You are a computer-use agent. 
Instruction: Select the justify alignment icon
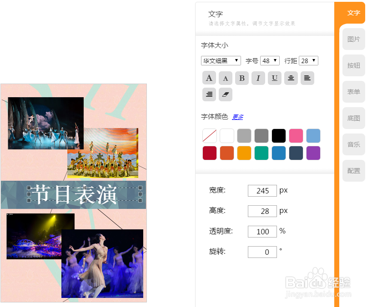209,94
